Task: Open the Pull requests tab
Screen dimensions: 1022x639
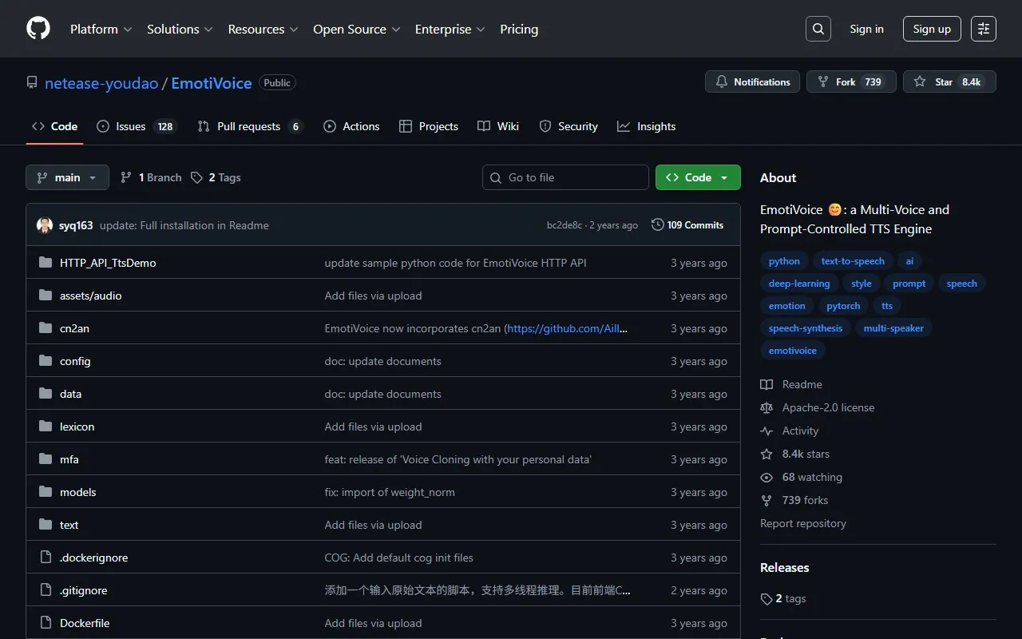Action: (x=249, y=126)
